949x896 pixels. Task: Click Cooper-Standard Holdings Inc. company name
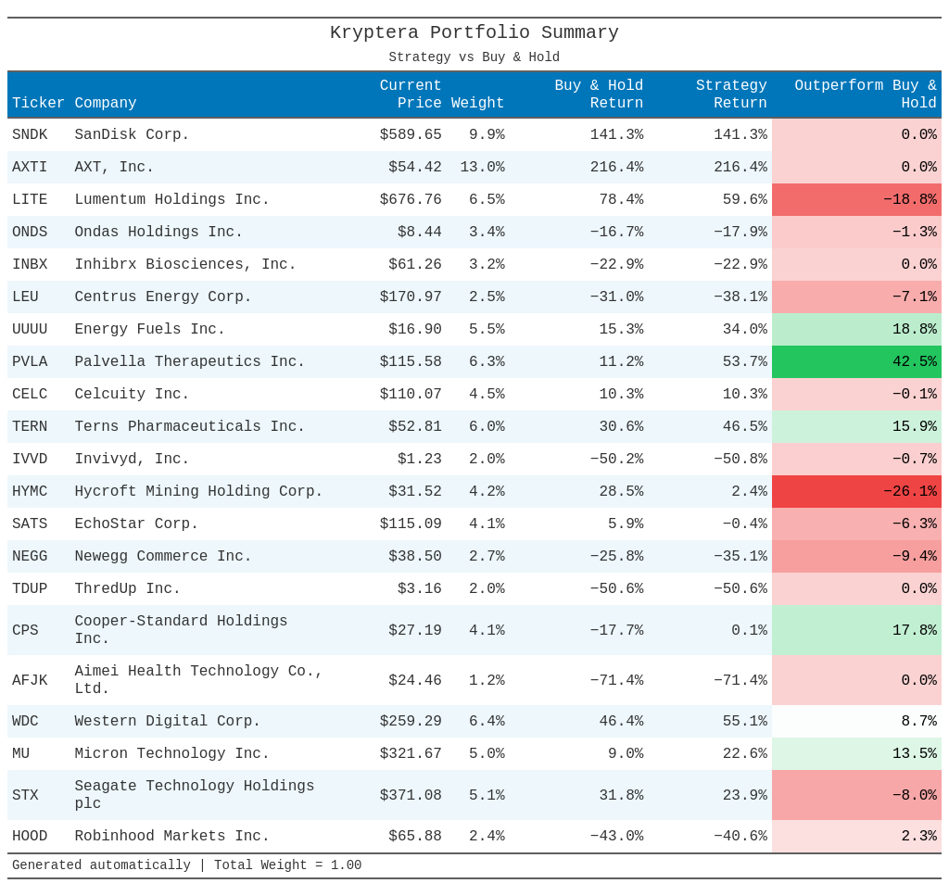181,630
